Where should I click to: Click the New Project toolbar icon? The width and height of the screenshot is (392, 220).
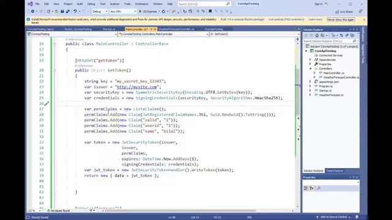point(48,12)
